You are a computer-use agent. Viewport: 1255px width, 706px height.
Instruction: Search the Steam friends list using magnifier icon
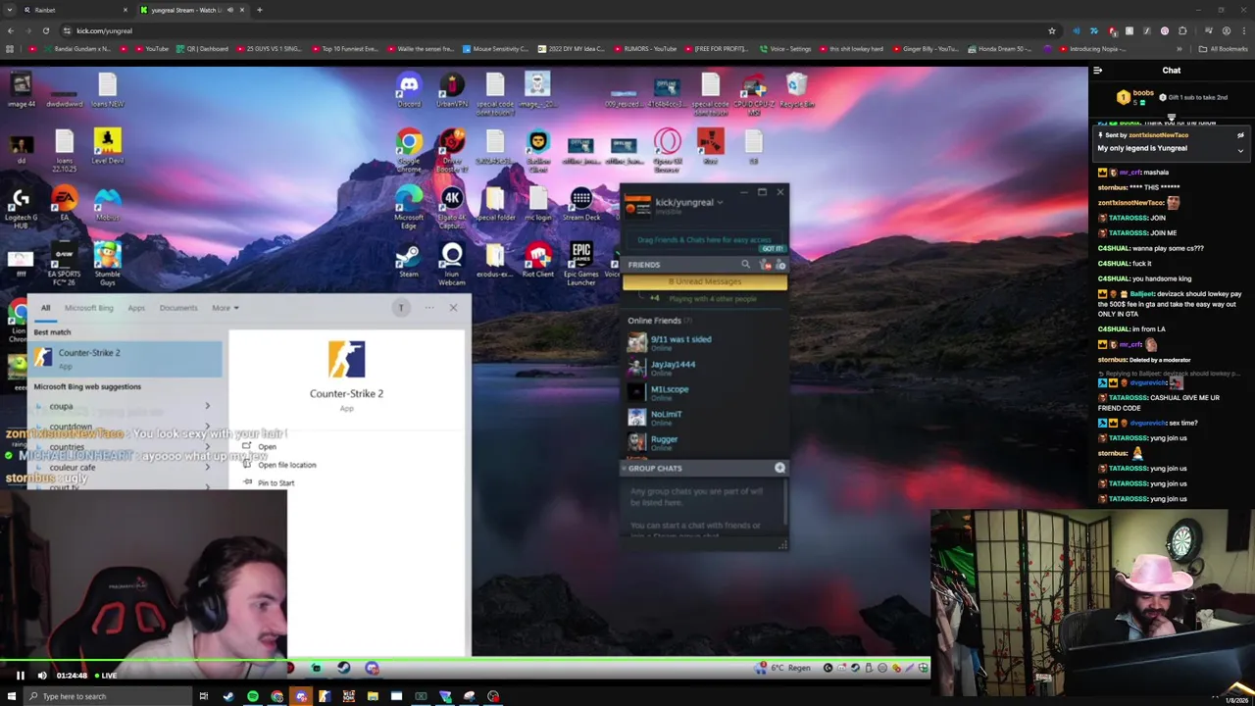[x=745, y=265]
